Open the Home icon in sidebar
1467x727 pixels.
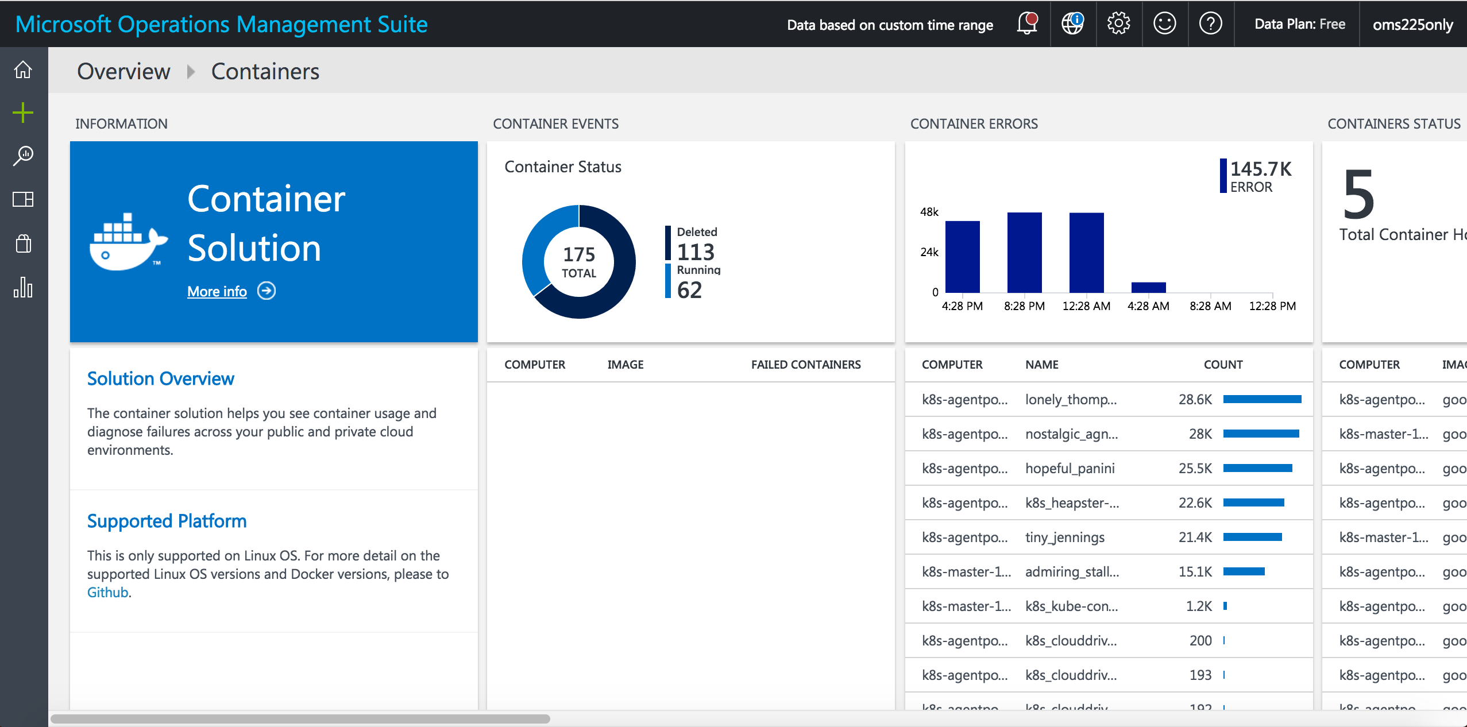(23, 69)
